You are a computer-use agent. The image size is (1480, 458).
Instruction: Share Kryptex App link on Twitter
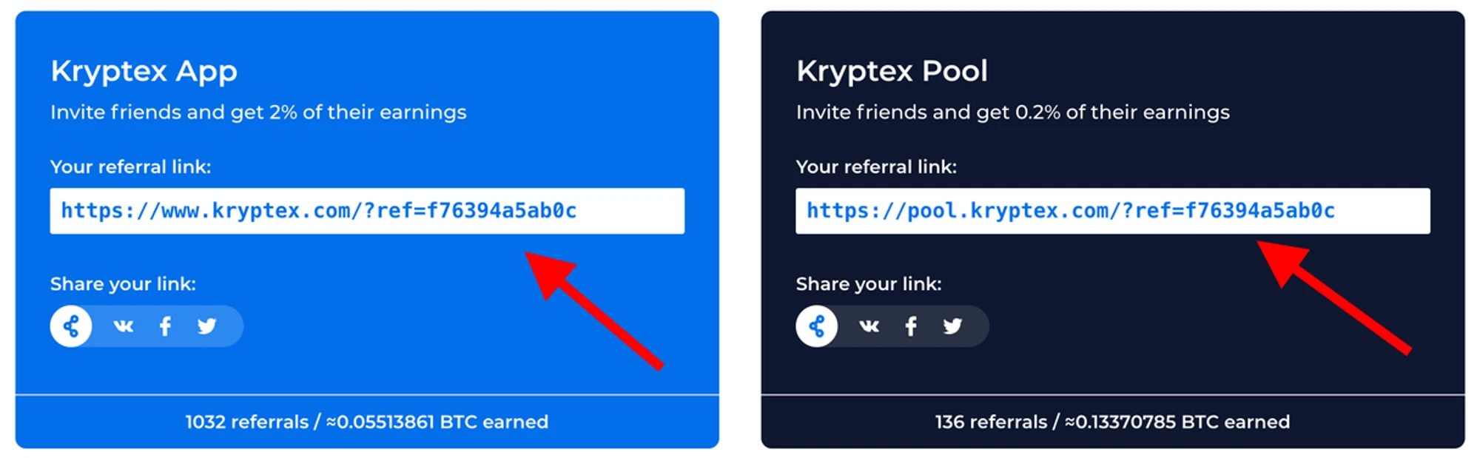[x=207, y=326]
